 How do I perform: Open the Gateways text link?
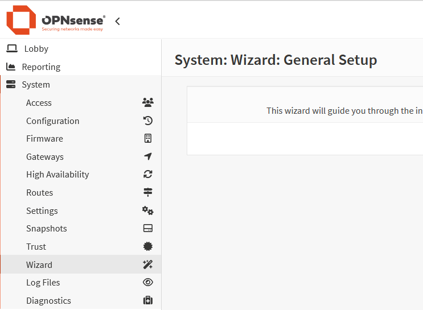[x=44, y=157]
